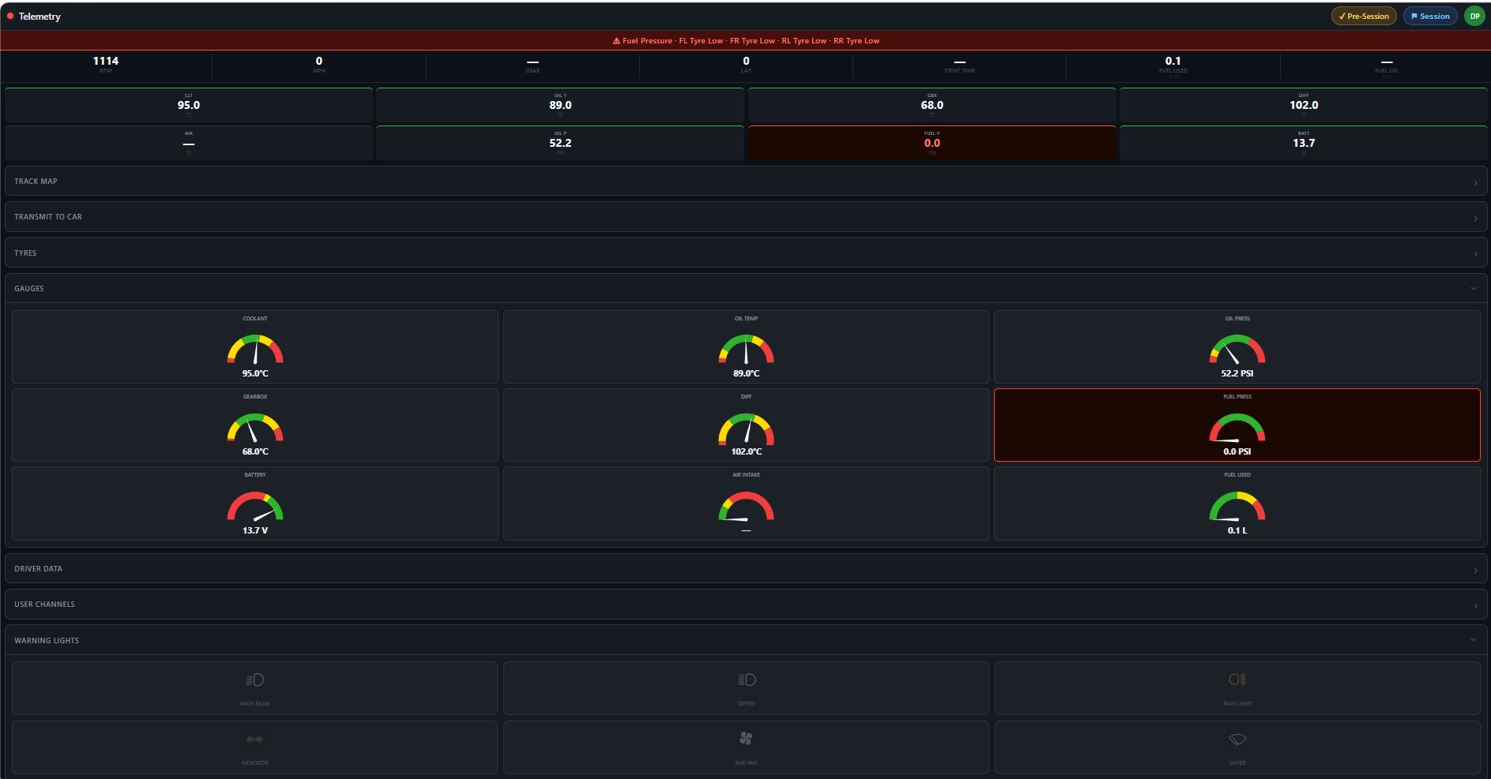The width and height of the screenshot is (1491, 779).
Task: Click the 1114 RPM readout
Action: coord(106,64)
